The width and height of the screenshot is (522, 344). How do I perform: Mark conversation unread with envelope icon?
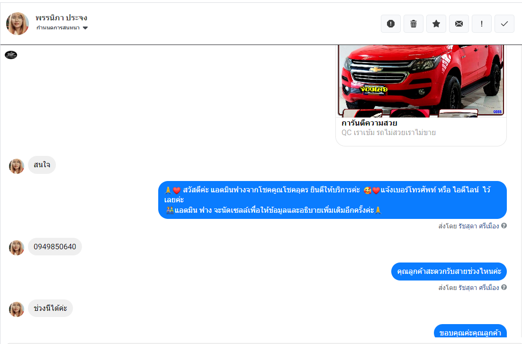(459, 24)
